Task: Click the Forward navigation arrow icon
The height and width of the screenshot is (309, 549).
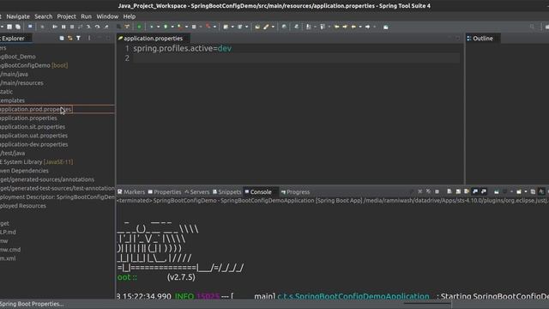Action: coord(368,27)
